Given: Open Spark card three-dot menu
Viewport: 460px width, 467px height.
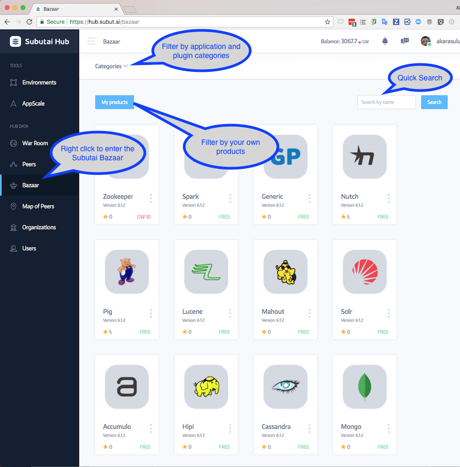Looking at the screenshot, I should click(230, 199).
